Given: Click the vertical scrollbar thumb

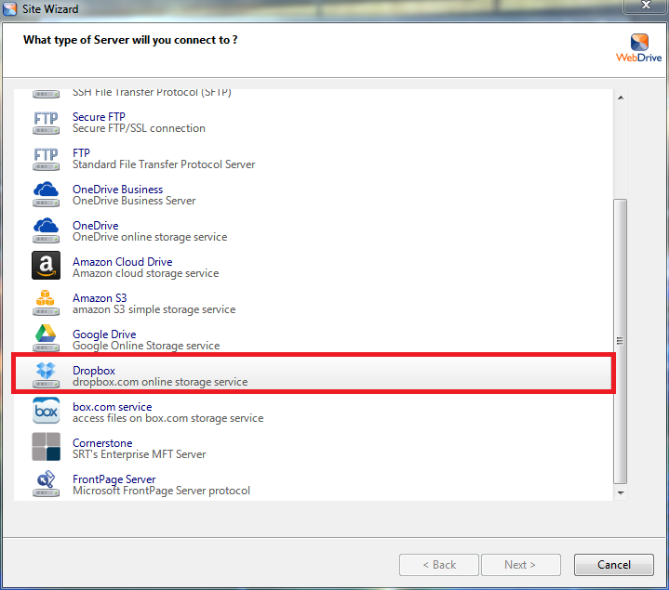Looking at the screenshot, I should click(x=621, y=339).
